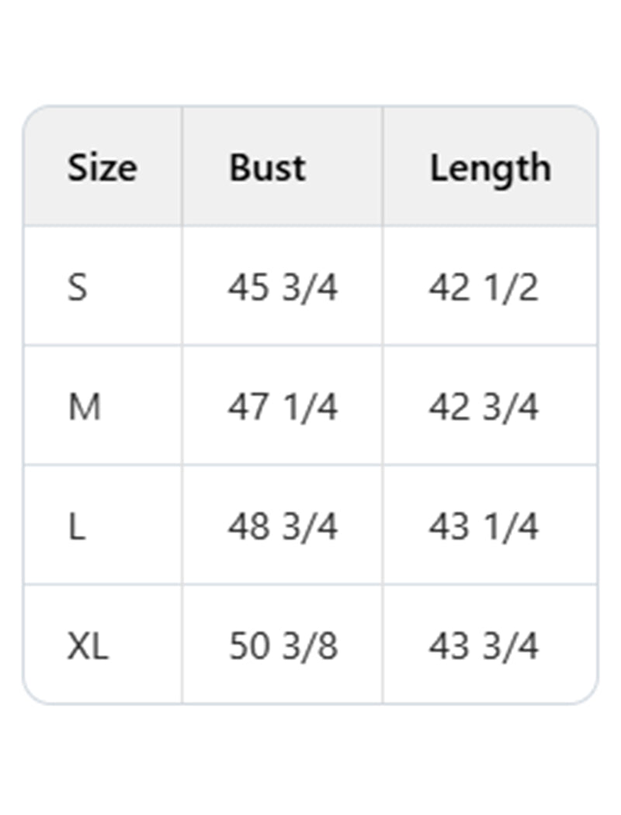
Task: Click the Length column header
Action: (x=491, y=168)
